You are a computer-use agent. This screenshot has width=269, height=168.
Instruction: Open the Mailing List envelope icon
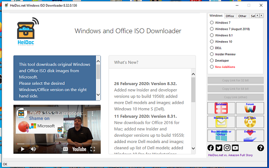pyautogui.click(x=221, y=122)
